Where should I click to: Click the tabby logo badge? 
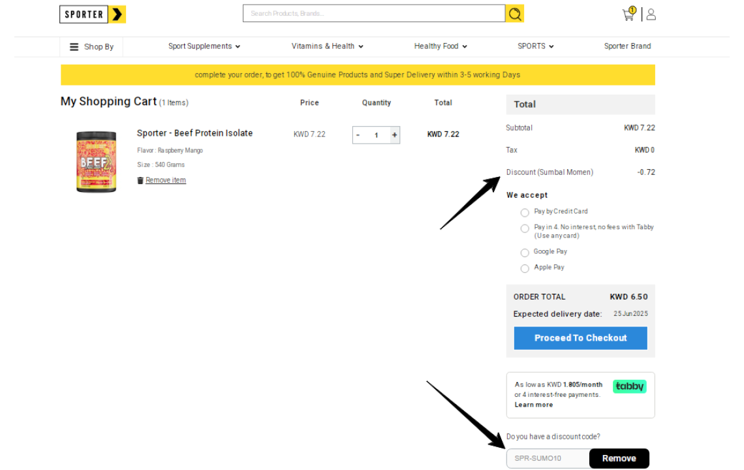pos(630,386)
